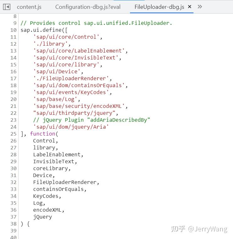The height and width of the screenshot is (239, 233).
Task: Click the 'KeyCodes,' parameter
Action: [x=47, y=196]
